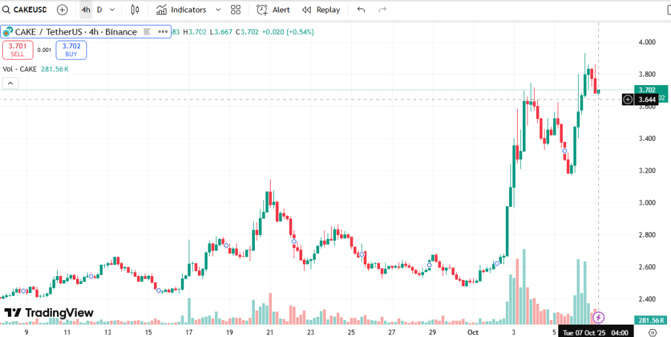
Task: Click the plus icon to compare symbols
Action: tap(62, 10)
